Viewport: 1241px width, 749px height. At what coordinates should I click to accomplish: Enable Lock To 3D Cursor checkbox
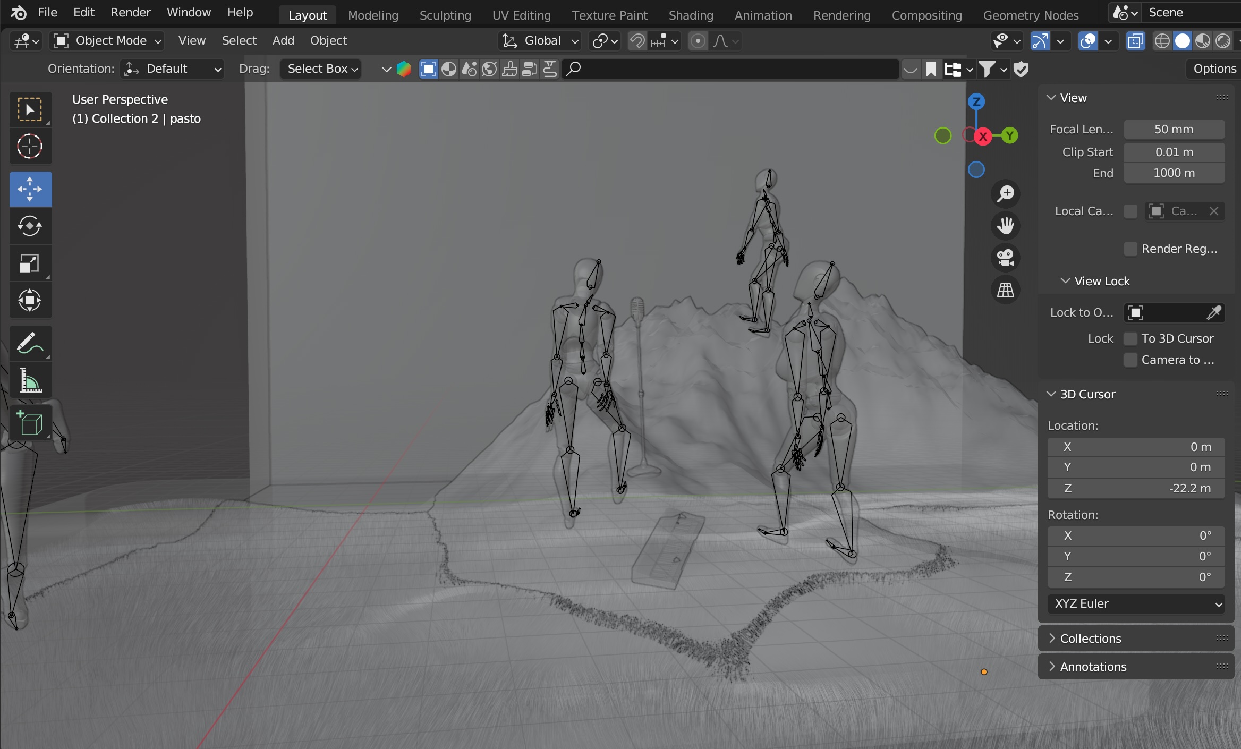(1130, 339)
